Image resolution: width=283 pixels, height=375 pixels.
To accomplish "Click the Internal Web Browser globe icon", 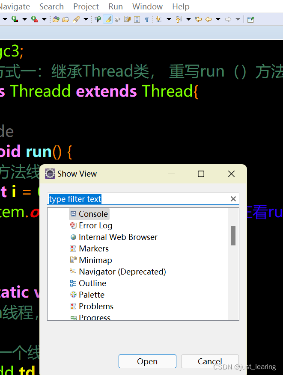I will click(73, 237).
